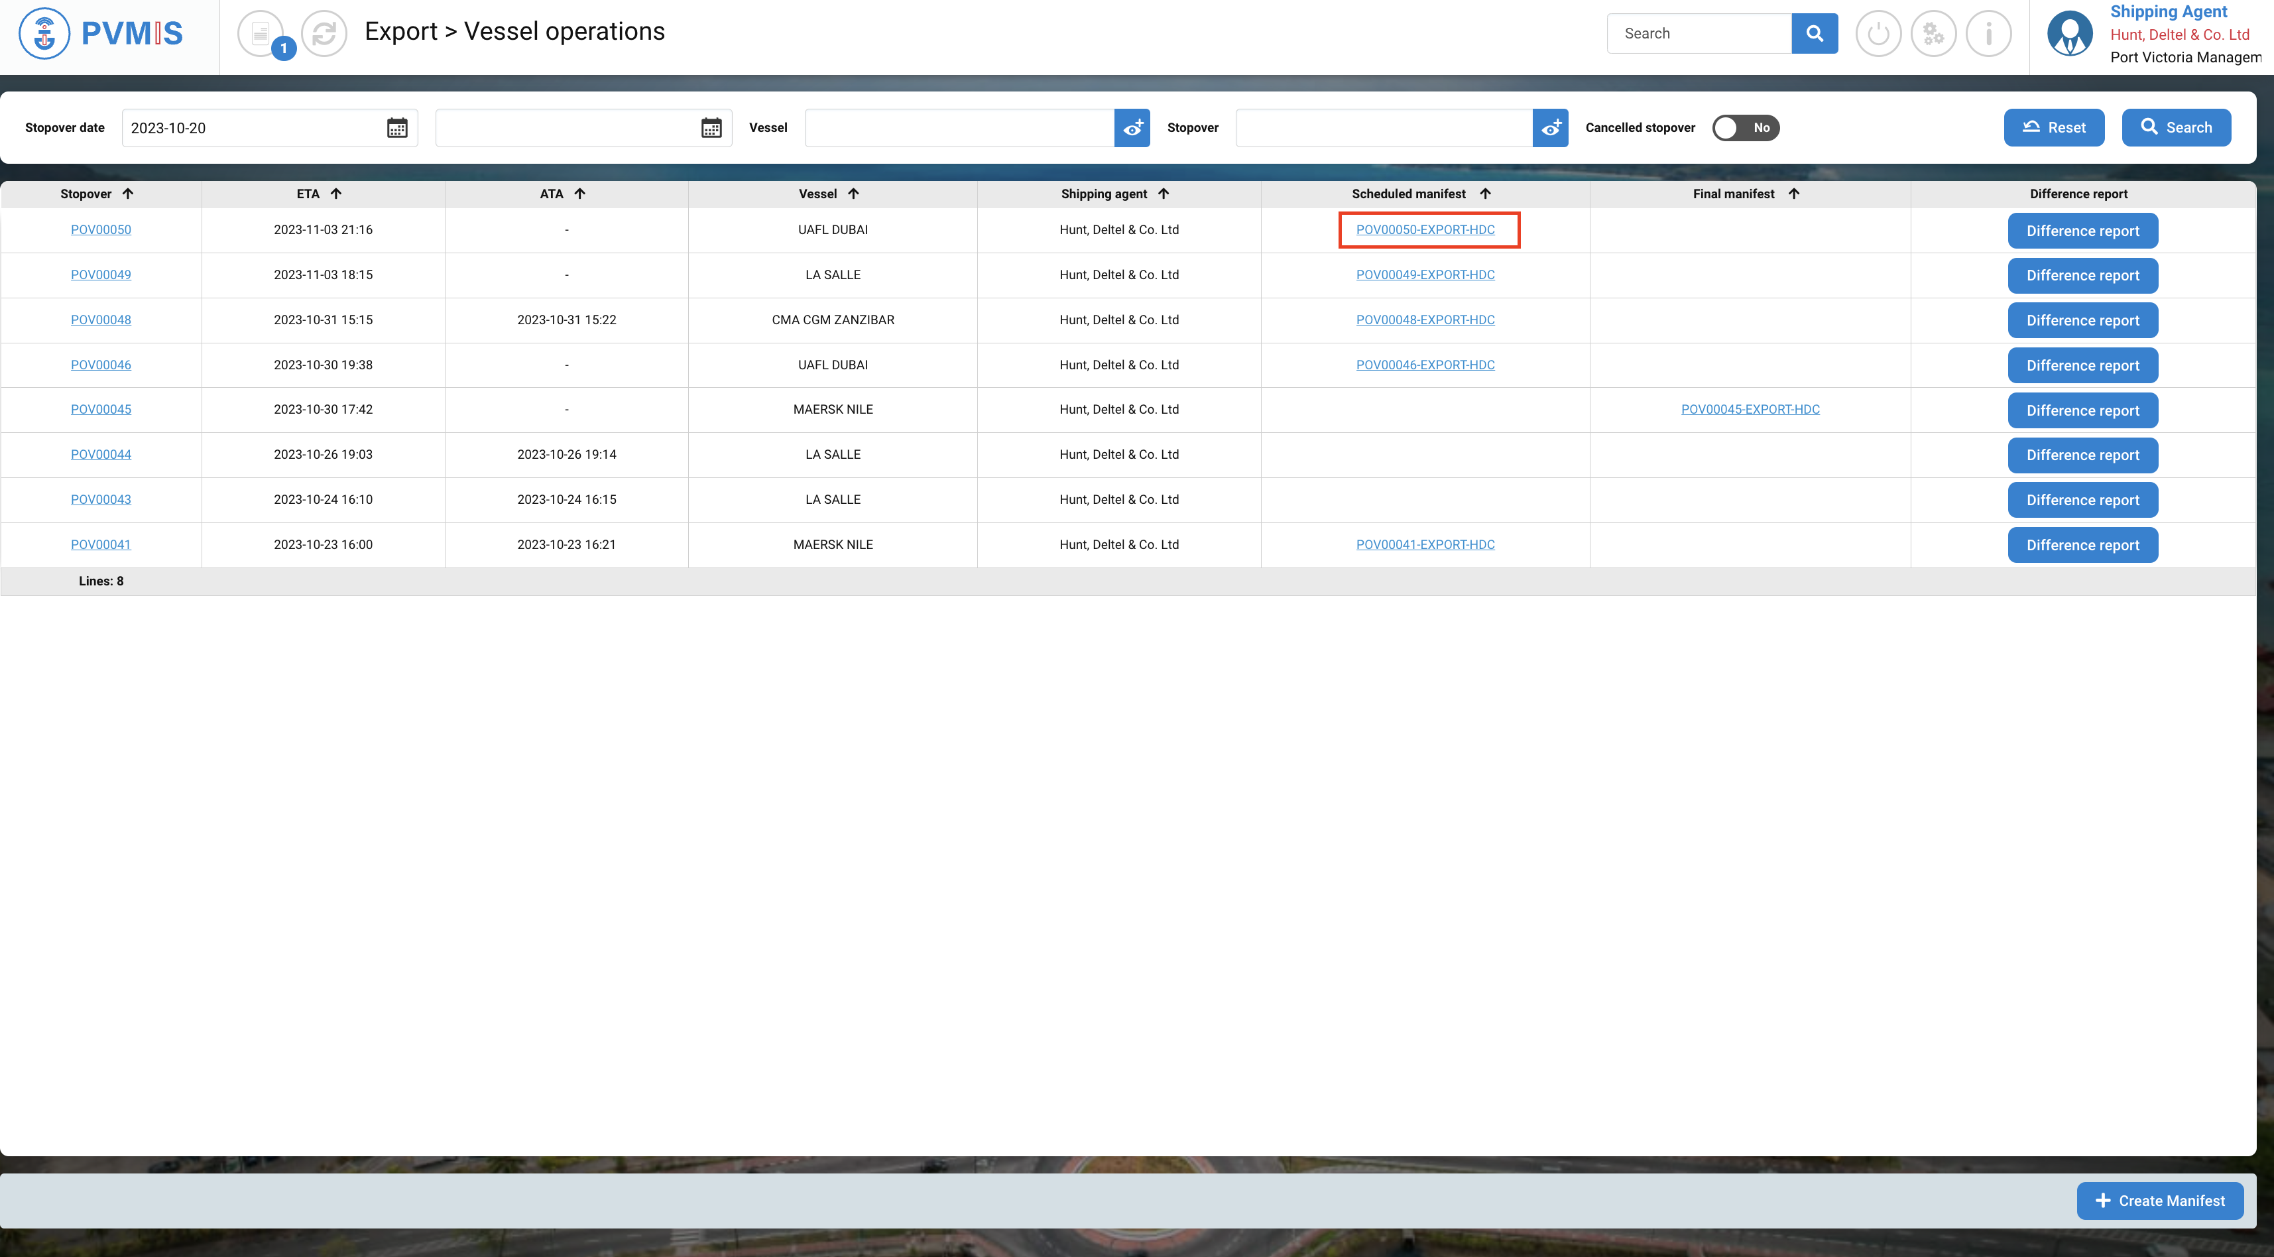The image size is (2274, 1257).
Task: Click the information icon in header
Action: [x=1988, y=34]
